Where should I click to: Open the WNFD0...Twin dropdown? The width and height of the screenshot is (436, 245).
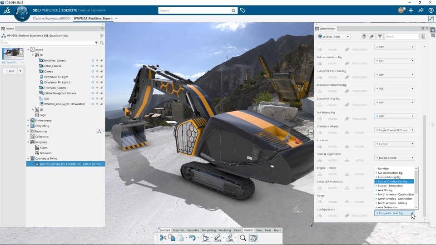[333, 36]
